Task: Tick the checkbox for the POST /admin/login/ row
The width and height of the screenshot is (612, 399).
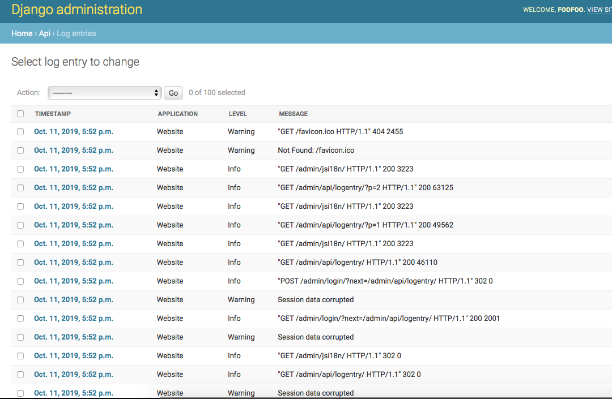Action: point(20,281)
